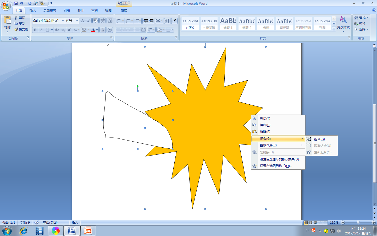Toggle Italic formatting
Viewport: 377px width, 236px height.
point(41,30)
